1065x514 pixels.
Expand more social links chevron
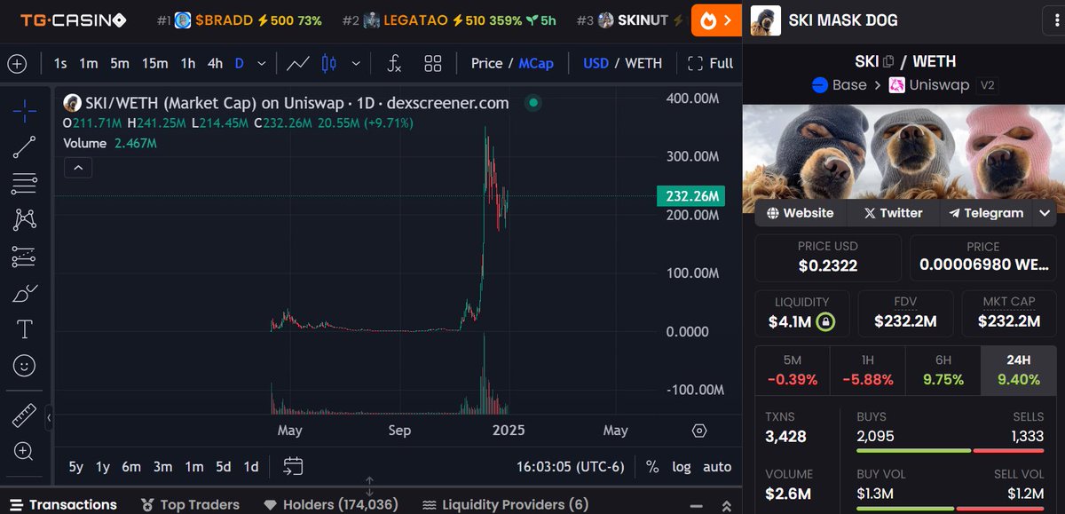point(1045,213)
